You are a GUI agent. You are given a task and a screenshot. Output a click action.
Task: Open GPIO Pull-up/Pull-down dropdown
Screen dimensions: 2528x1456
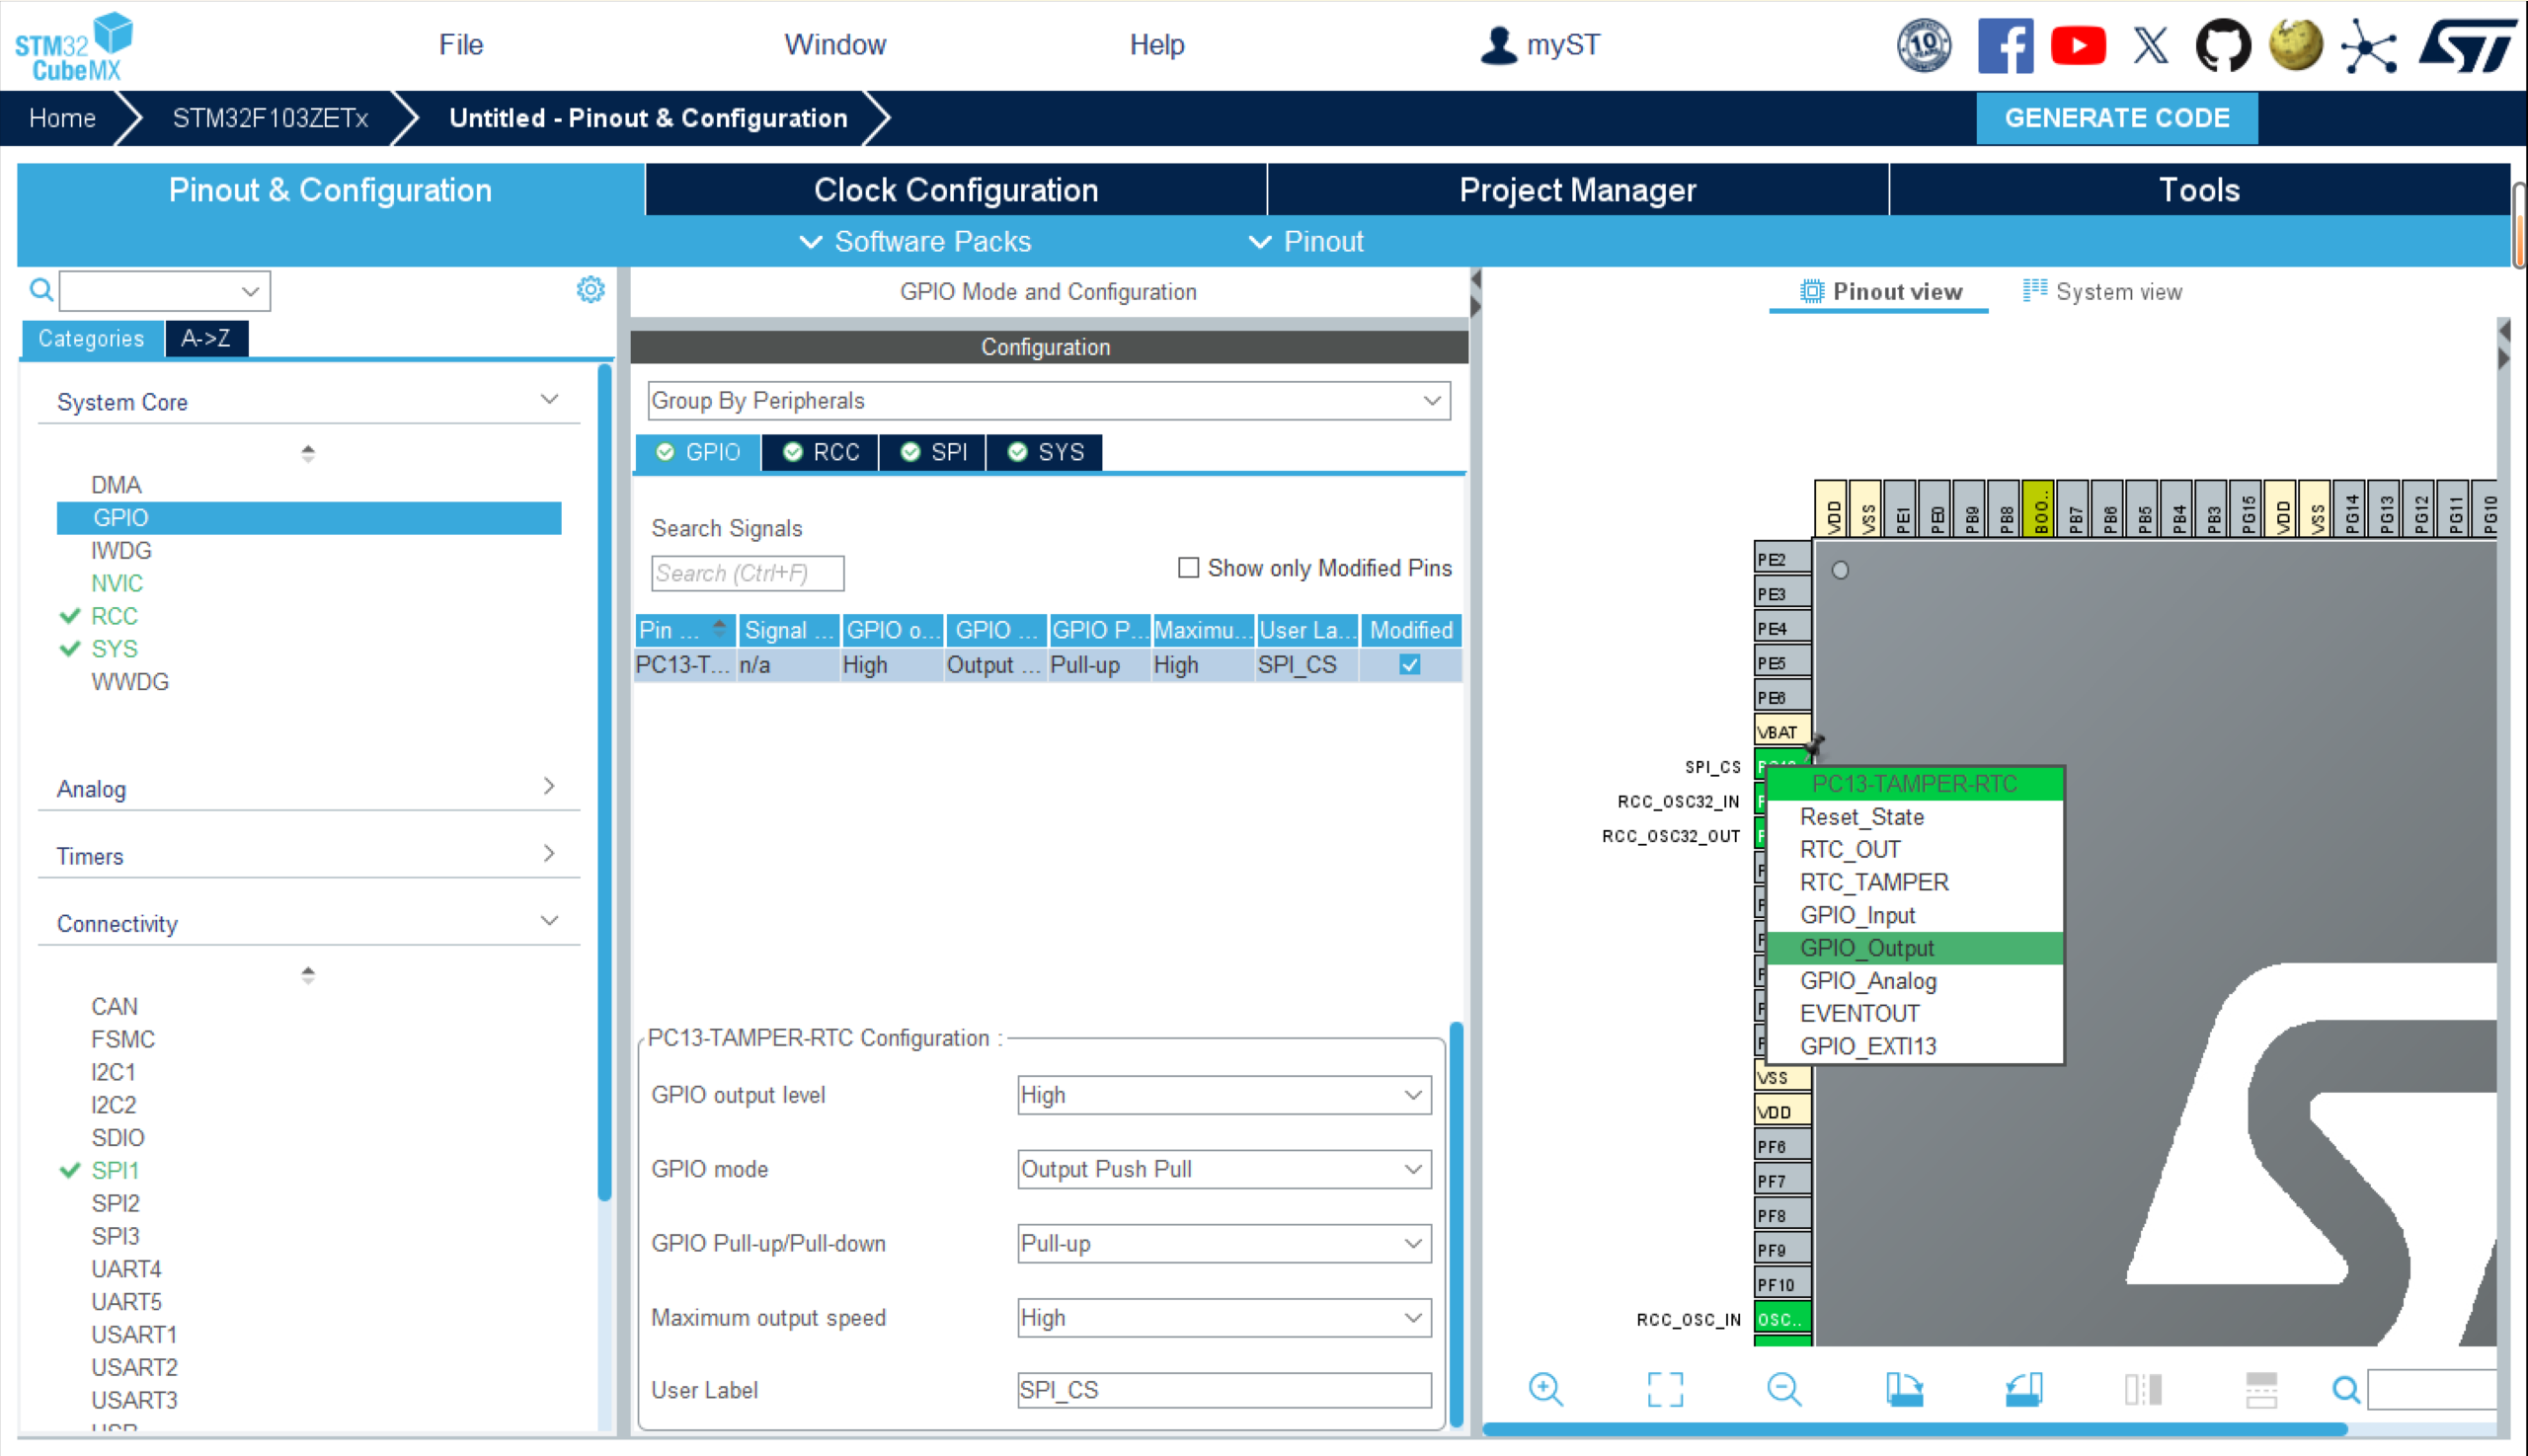1224,1244
